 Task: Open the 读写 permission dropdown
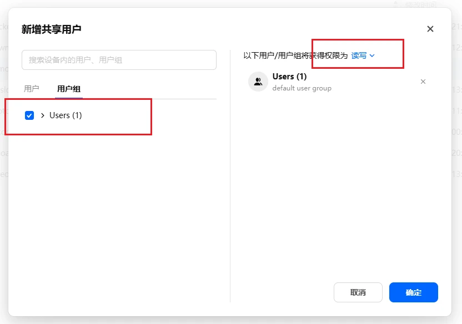pyautogui.click(x=359, y=55)
